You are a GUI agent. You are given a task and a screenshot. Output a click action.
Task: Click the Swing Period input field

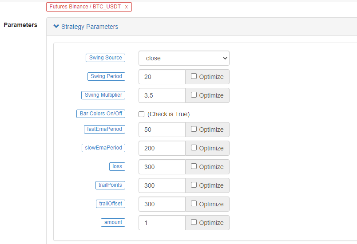[x=162, y=77]
